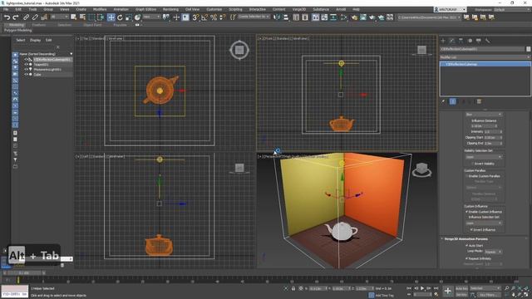532x299 pixels.
Task: Open the Workspaces Default dropdown
Action: pyautogui.click(x=512, y=9)
